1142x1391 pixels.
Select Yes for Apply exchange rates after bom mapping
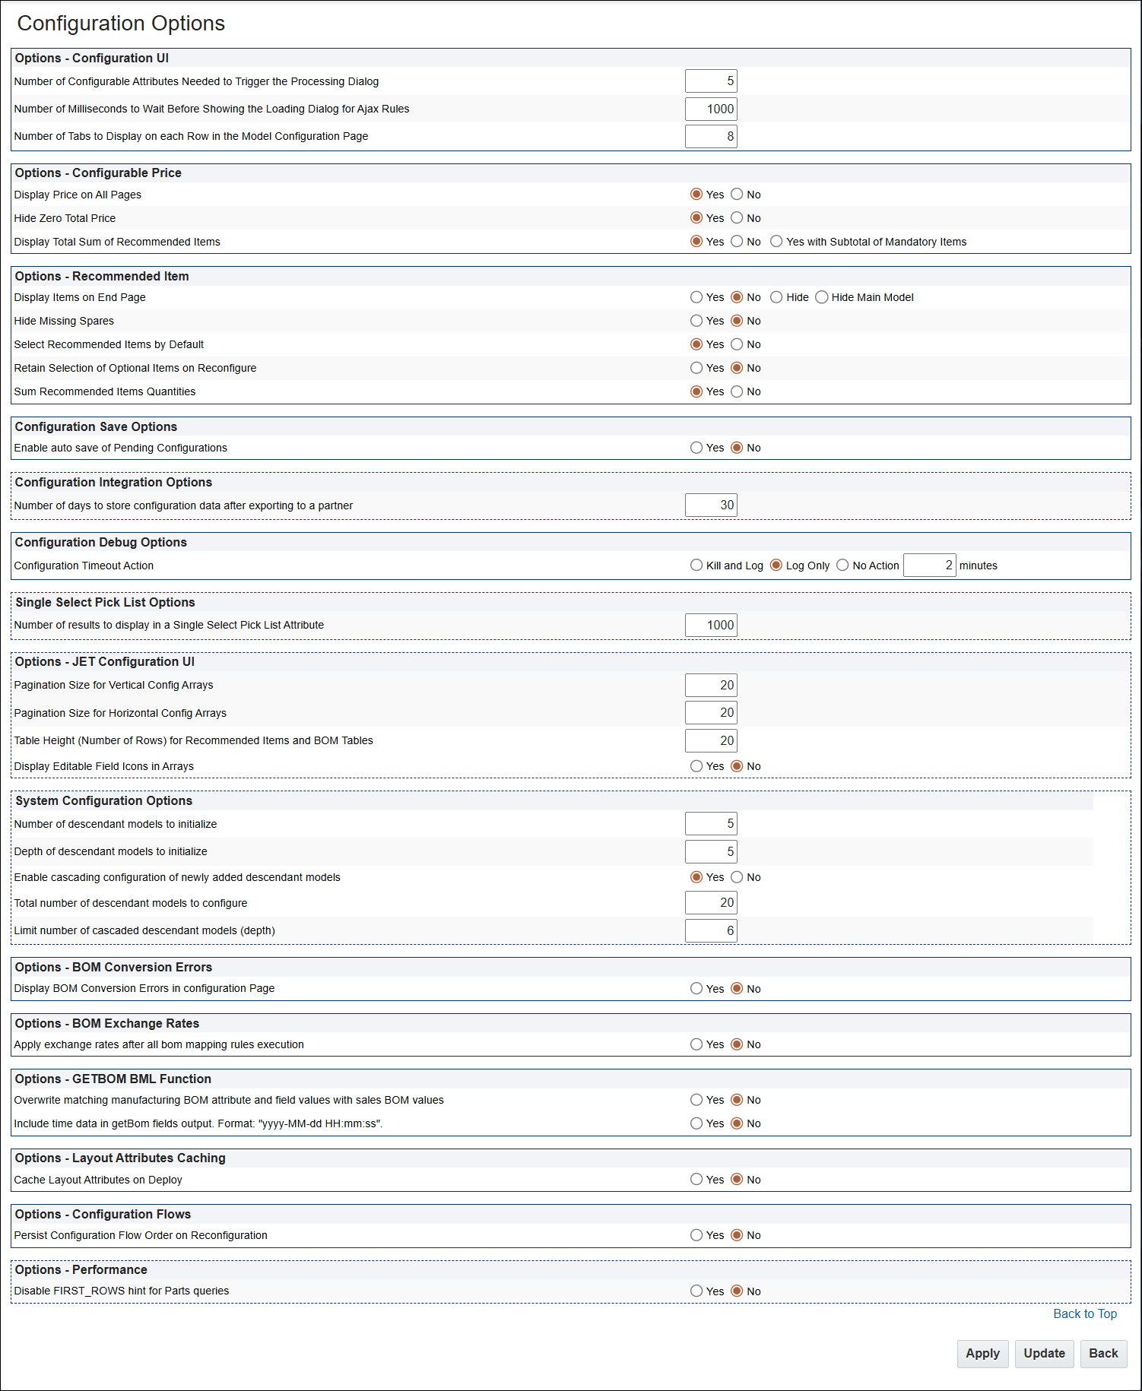coord(696,1044)
